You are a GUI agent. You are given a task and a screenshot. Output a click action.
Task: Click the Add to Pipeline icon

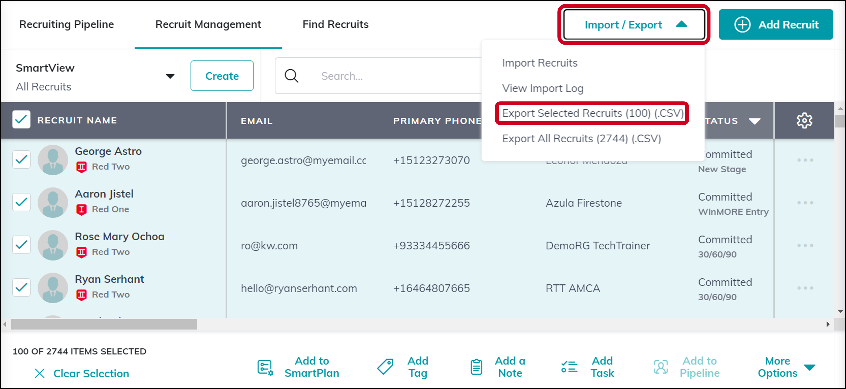[x=661, y=367]
